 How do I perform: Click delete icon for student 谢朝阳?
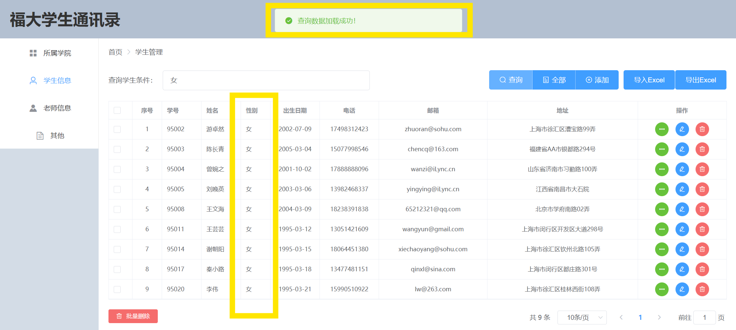pyautogui.click(x=702, y=249)
